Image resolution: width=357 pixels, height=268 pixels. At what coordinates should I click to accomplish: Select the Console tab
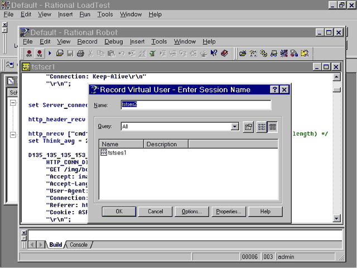point(79,245)
